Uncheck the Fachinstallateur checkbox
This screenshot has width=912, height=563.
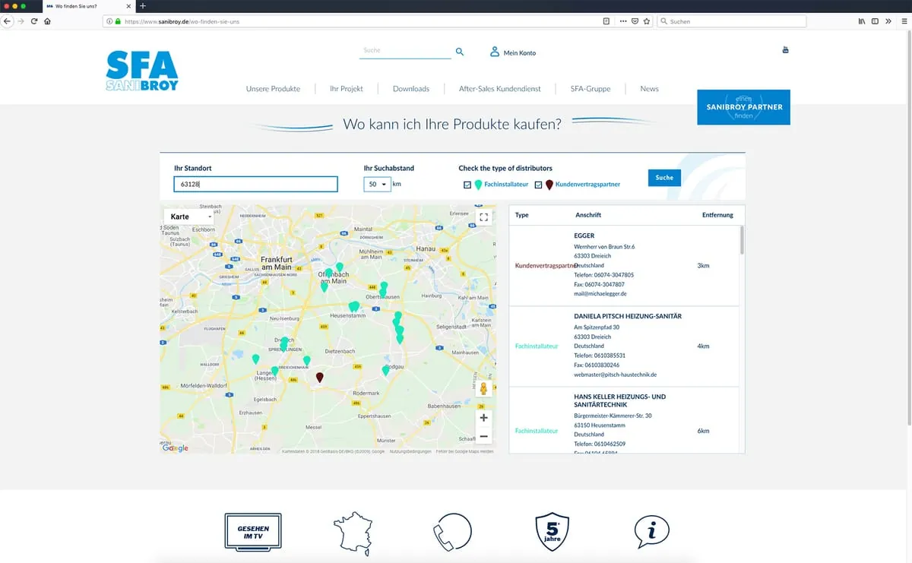point(467,185)
